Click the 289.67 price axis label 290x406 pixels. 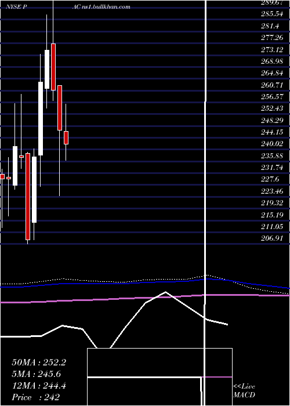272,2
